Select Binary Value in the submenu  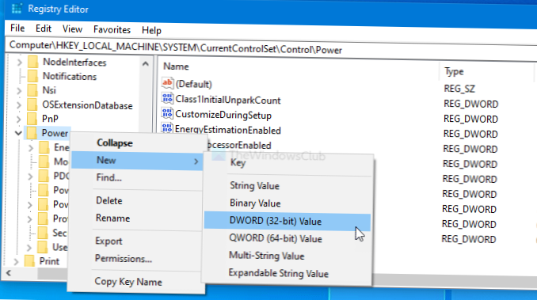(x=255, y=203)
